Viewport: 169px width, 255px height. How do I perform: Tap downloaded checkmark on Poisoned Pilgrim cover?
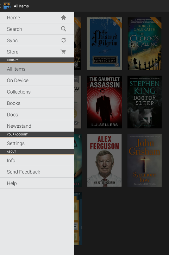(117, 65)
